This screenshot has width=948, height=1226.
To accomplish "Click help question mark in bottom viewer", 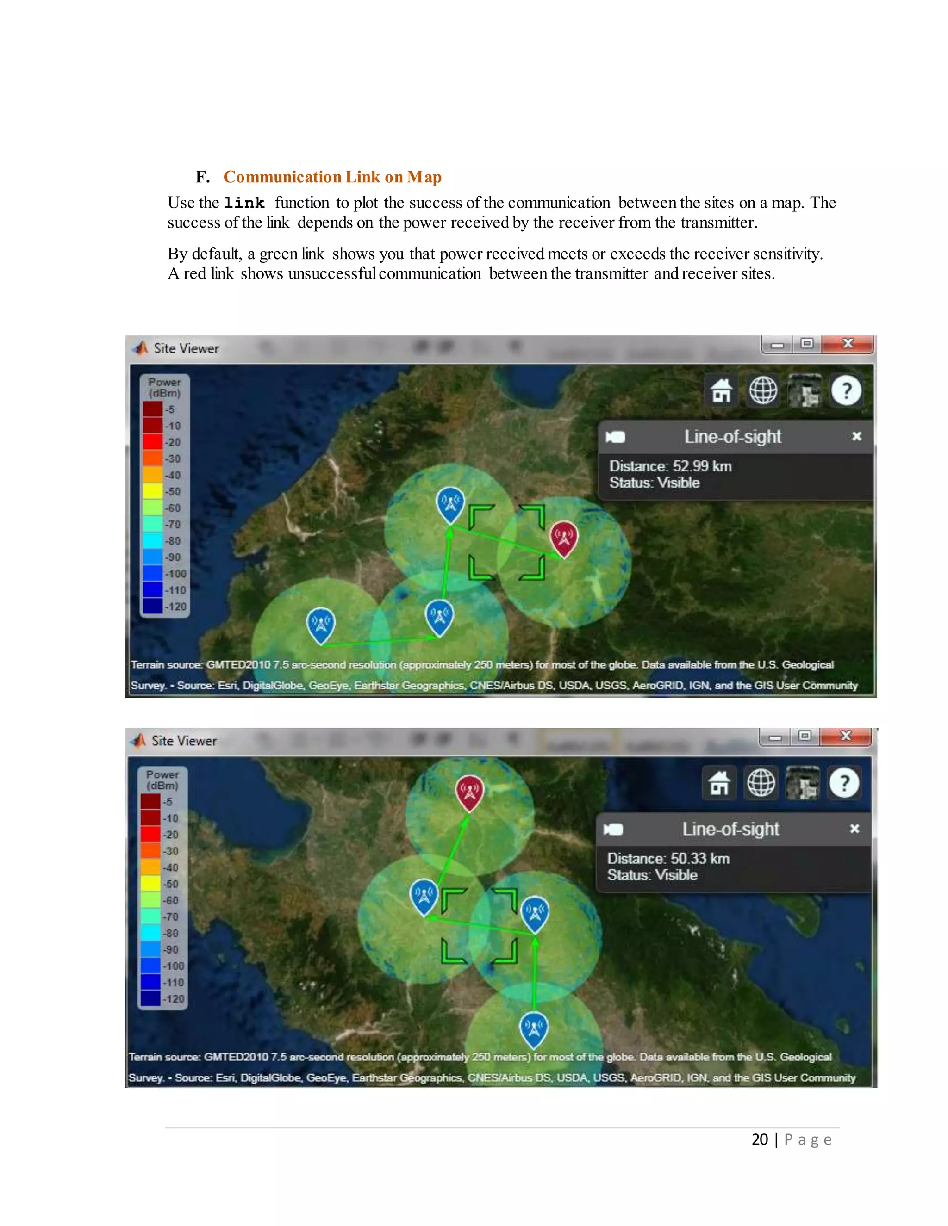I will [843, 782].
